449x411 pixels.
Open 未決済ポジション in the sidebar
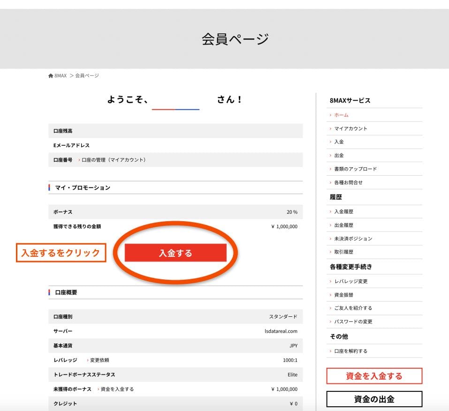pos(353,239)
